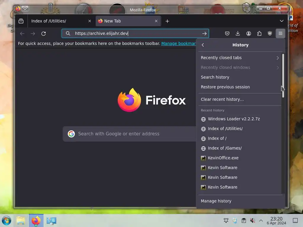The height and width of the screenshot is (227, 303).
Task: Click the Firefox taskbar icon
Action: pos(36,220)
